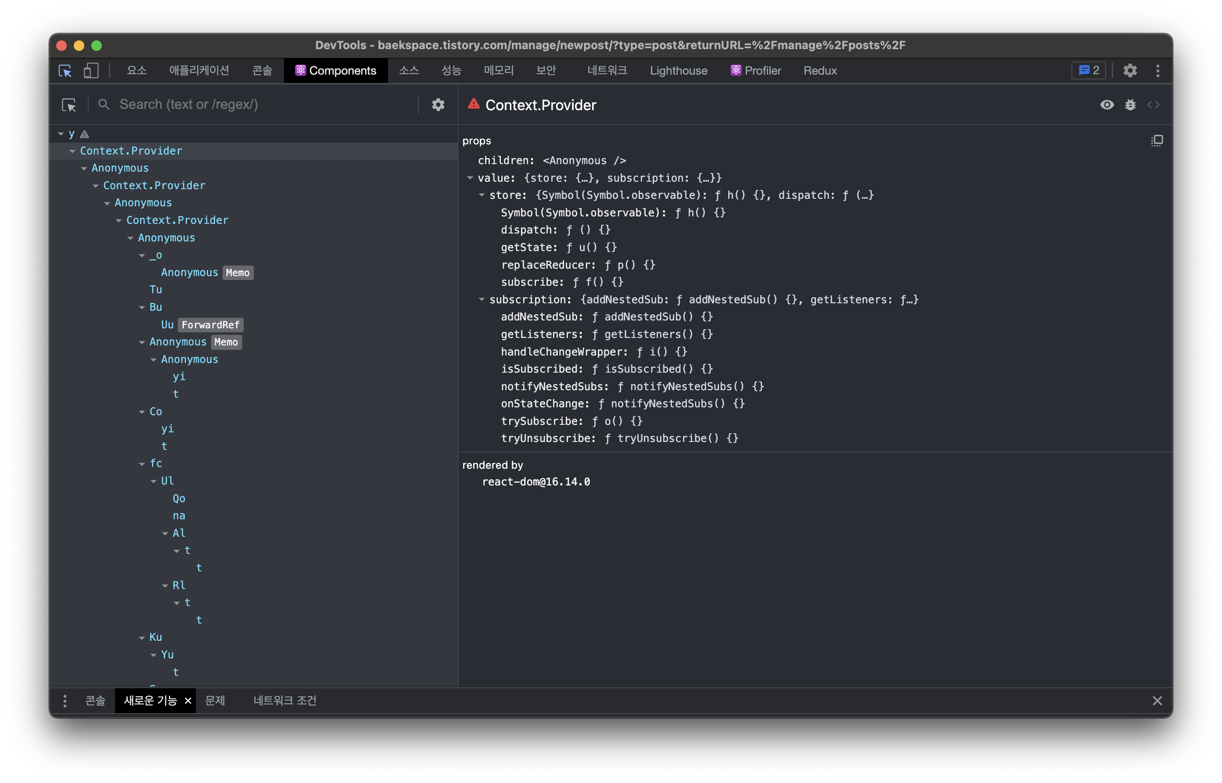Inspect matching DOM element eye icon
Screen dimensions: 1222x783
(1107, 105)
